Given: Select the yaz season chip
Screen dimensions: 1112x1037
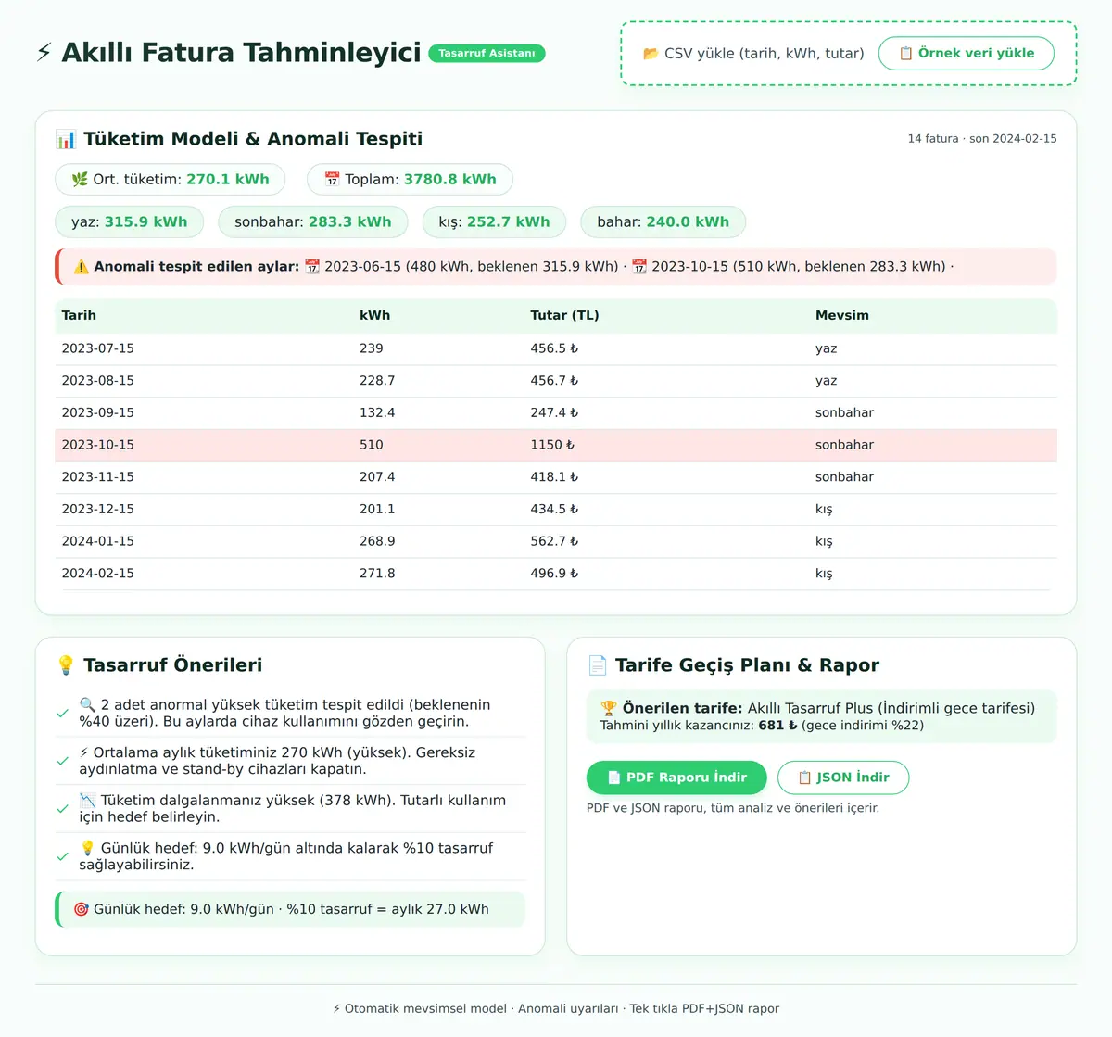Looking at the screenshot, I should (x=130, y=222).
